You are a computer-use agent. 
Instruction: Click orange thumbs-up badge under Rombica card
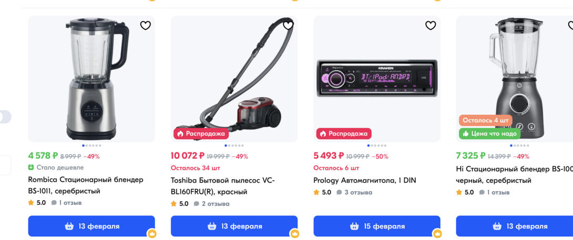pyautogui.click(x=152, y=234)
